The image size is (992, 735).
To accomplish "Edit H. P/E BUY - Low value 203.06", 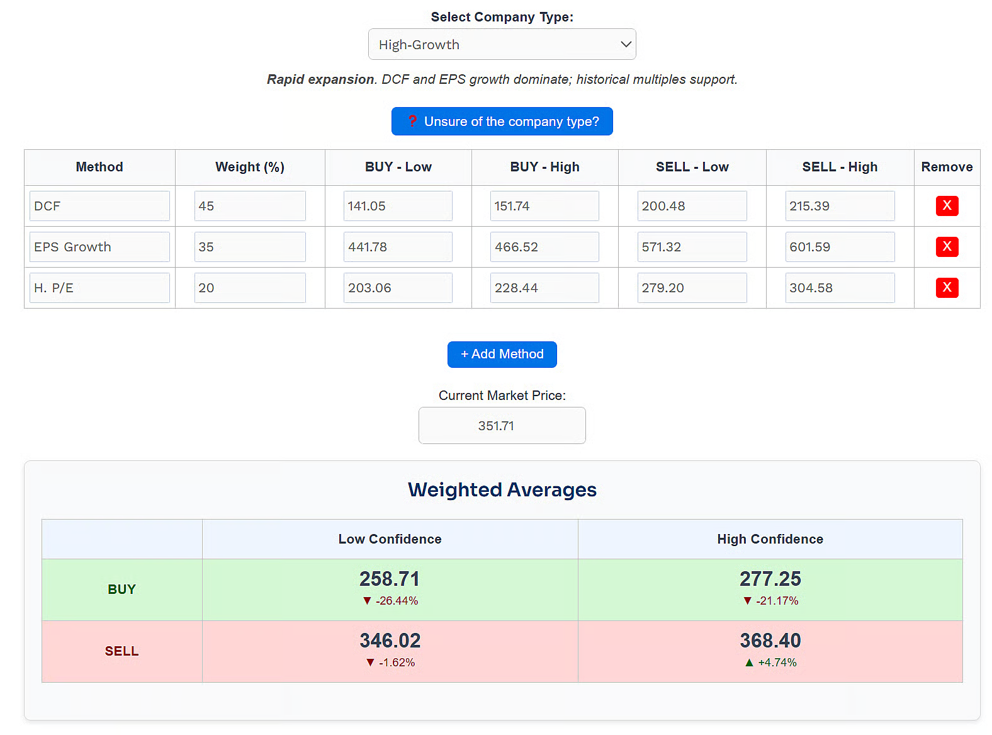I will pyautogui.click(x=398, y=288).
